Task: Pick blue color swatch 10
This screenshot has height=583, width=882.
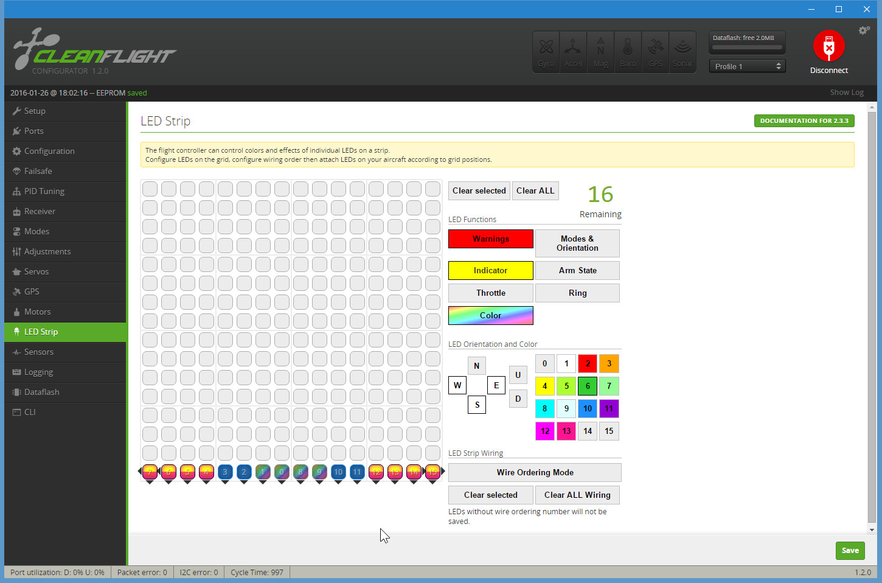Action: click(x=588, y=408)
